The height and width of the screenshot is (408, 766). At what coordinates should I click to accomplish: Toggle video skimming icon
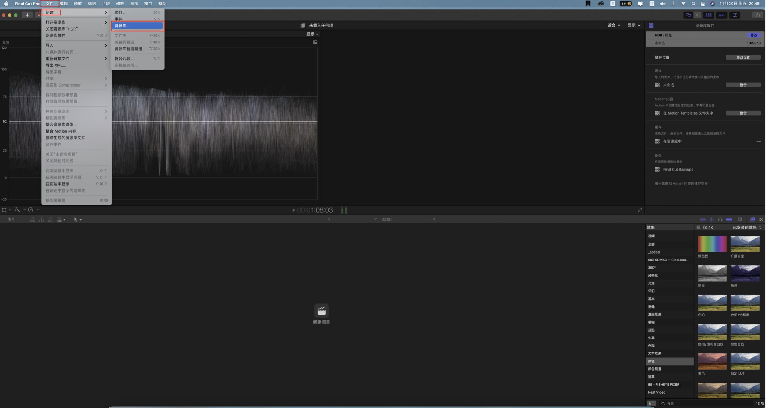point(703,219)
